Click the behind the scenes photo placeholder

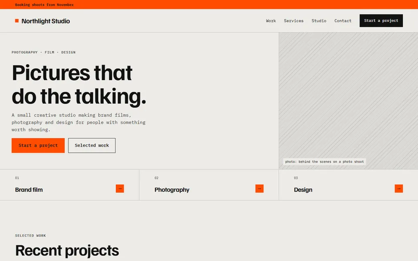[348, 100]
